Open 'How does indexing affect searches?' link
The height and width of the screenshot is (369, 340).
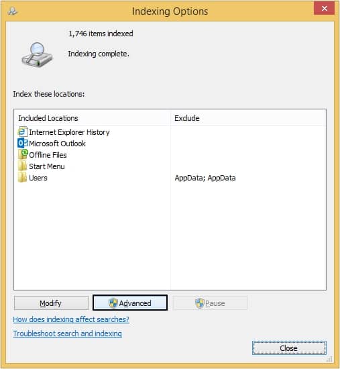pos(71,319)
